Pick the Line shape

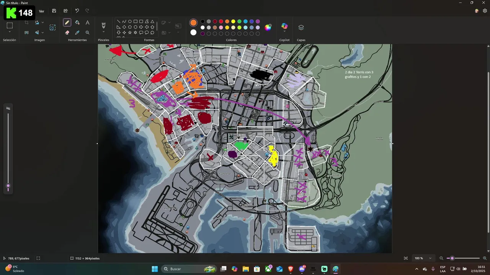tap(119, 21)
